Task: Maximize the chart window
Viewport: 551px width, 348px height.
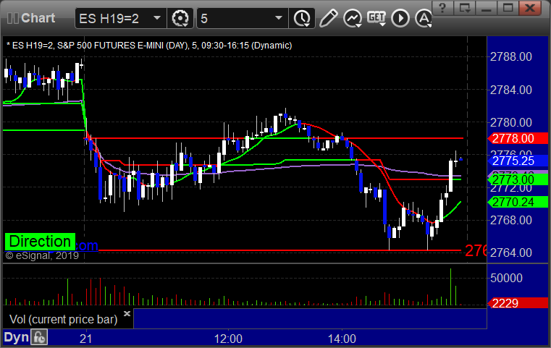Action: point(508,8)
